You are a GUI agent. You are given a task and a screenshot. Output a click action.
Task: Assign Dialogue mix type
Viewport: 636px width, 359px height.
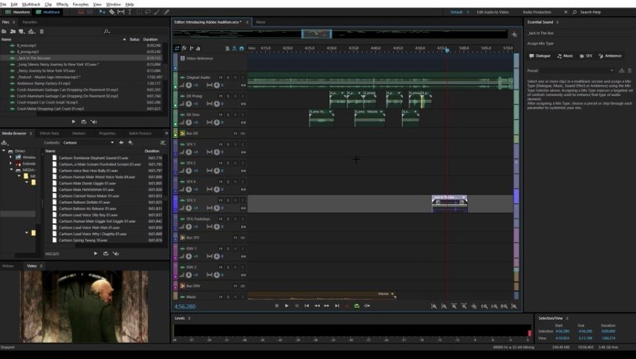540,56
